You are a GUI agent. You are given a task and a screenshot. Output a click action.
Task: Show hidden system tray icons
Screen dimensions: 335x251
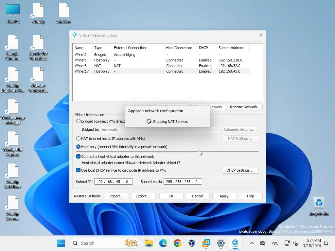[252, 243]
